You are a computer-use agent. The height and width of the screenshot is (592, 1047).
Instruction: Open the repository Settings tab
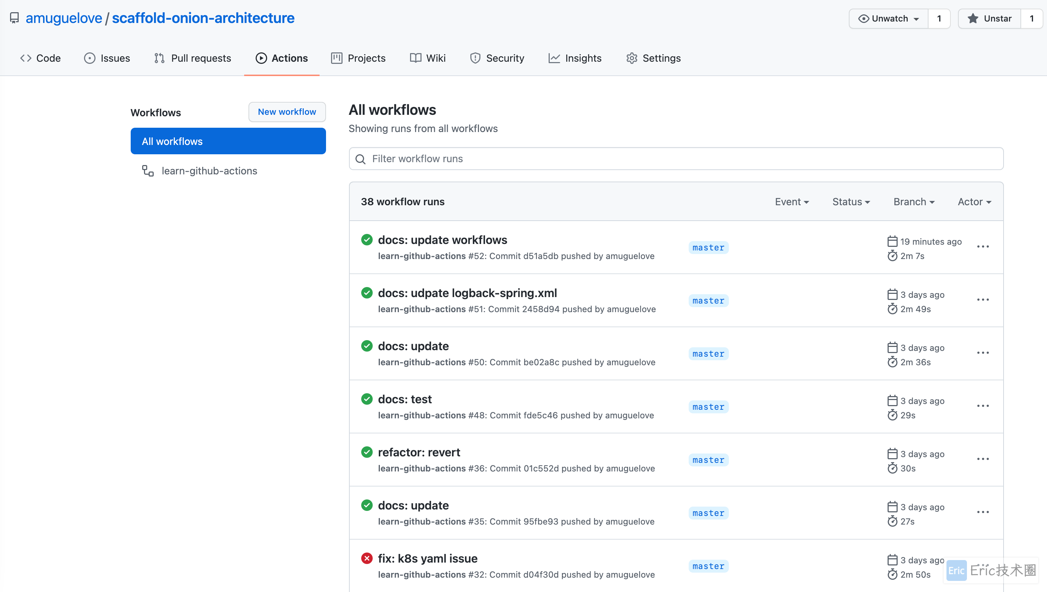pyautogui.click(x=653, y=58)
